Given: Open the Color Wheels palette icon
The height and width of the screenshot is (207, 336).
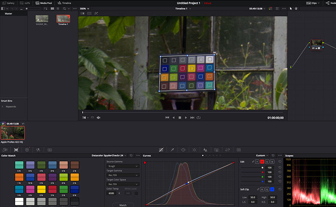Looking at the screenshot, I should pos(27,150).
